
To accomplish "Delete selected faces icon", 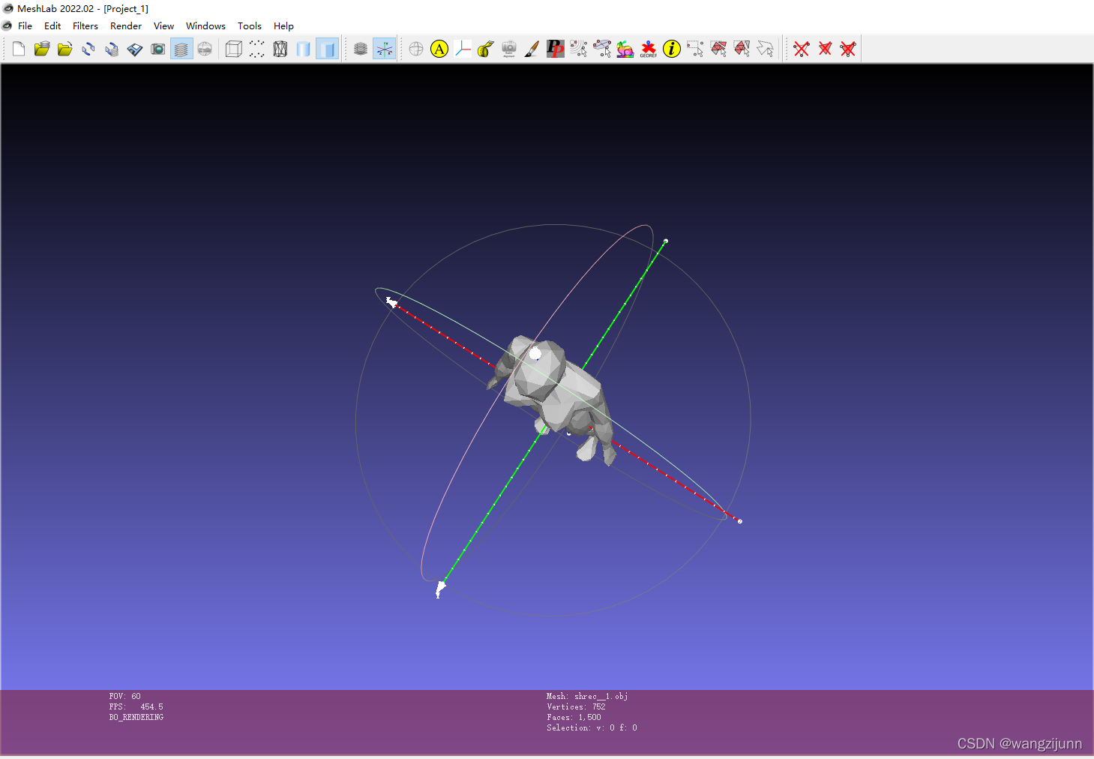I will (825, 49).
